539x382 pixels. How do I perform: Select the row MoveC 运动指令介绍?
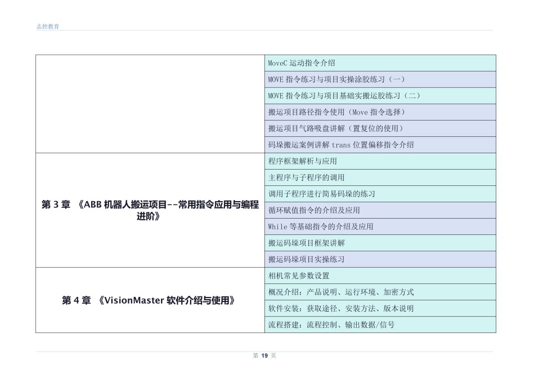[380, 63]
